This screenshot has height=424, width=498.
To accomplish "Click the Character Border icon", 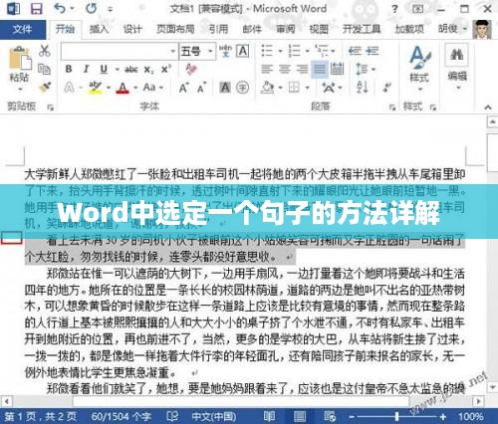I will pyautogui.click(x=243, y=51).
